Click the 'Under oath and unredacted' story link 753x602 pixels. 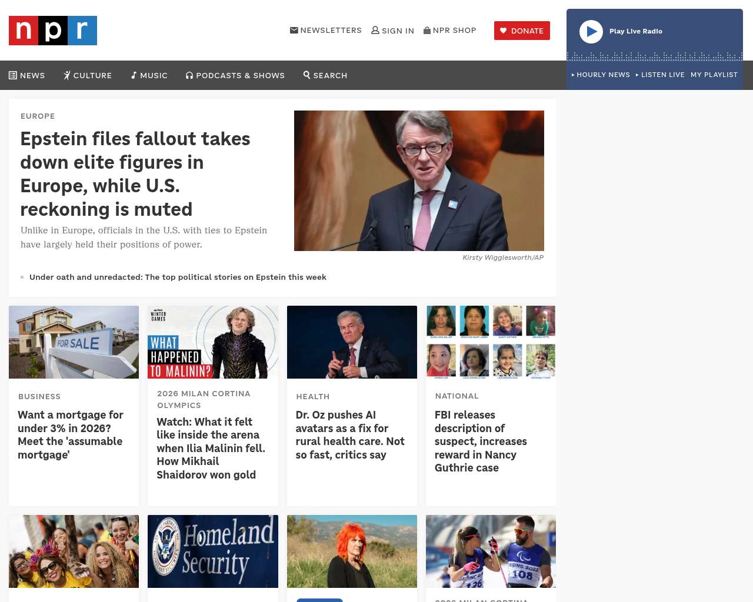pos(178,277)
